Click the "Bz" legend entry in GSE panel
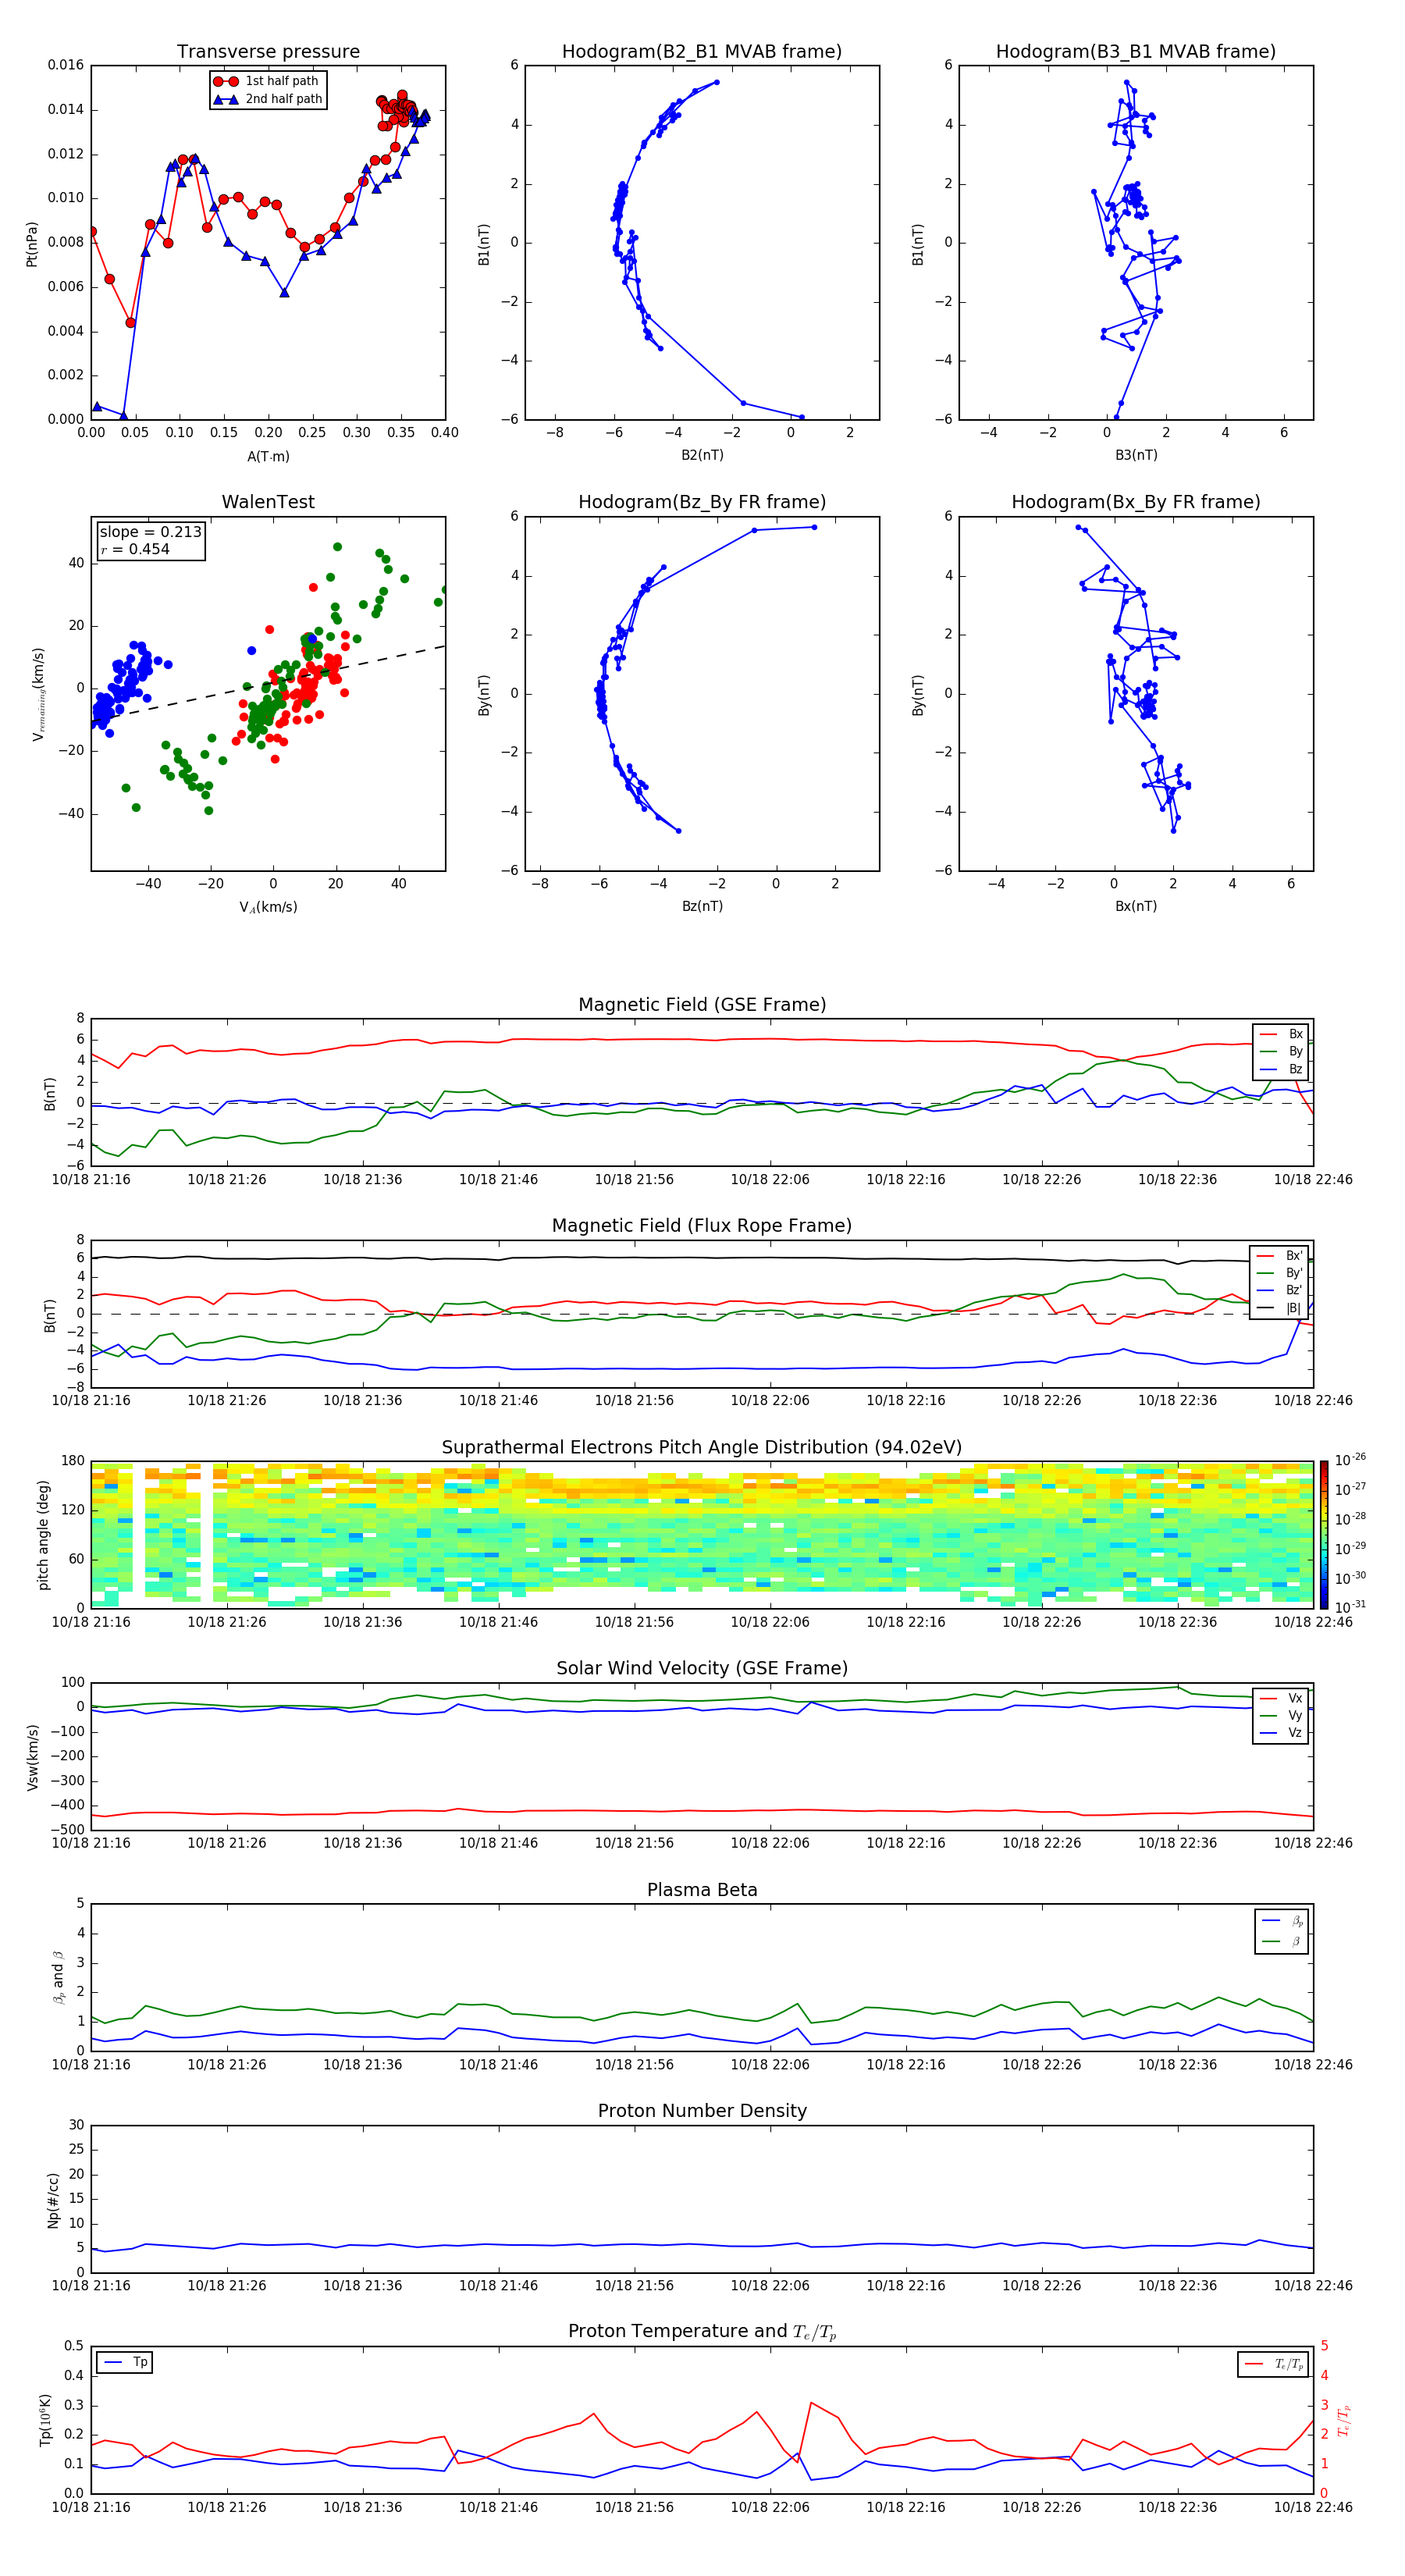Viewport: 1405px width, 2576px height. [x=1282, y=1070]
